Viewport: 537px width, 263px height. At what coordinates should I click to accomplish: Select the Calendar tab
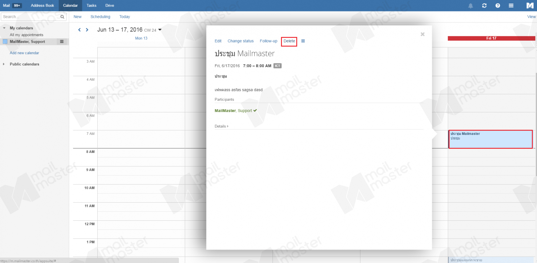pos(70,6)
